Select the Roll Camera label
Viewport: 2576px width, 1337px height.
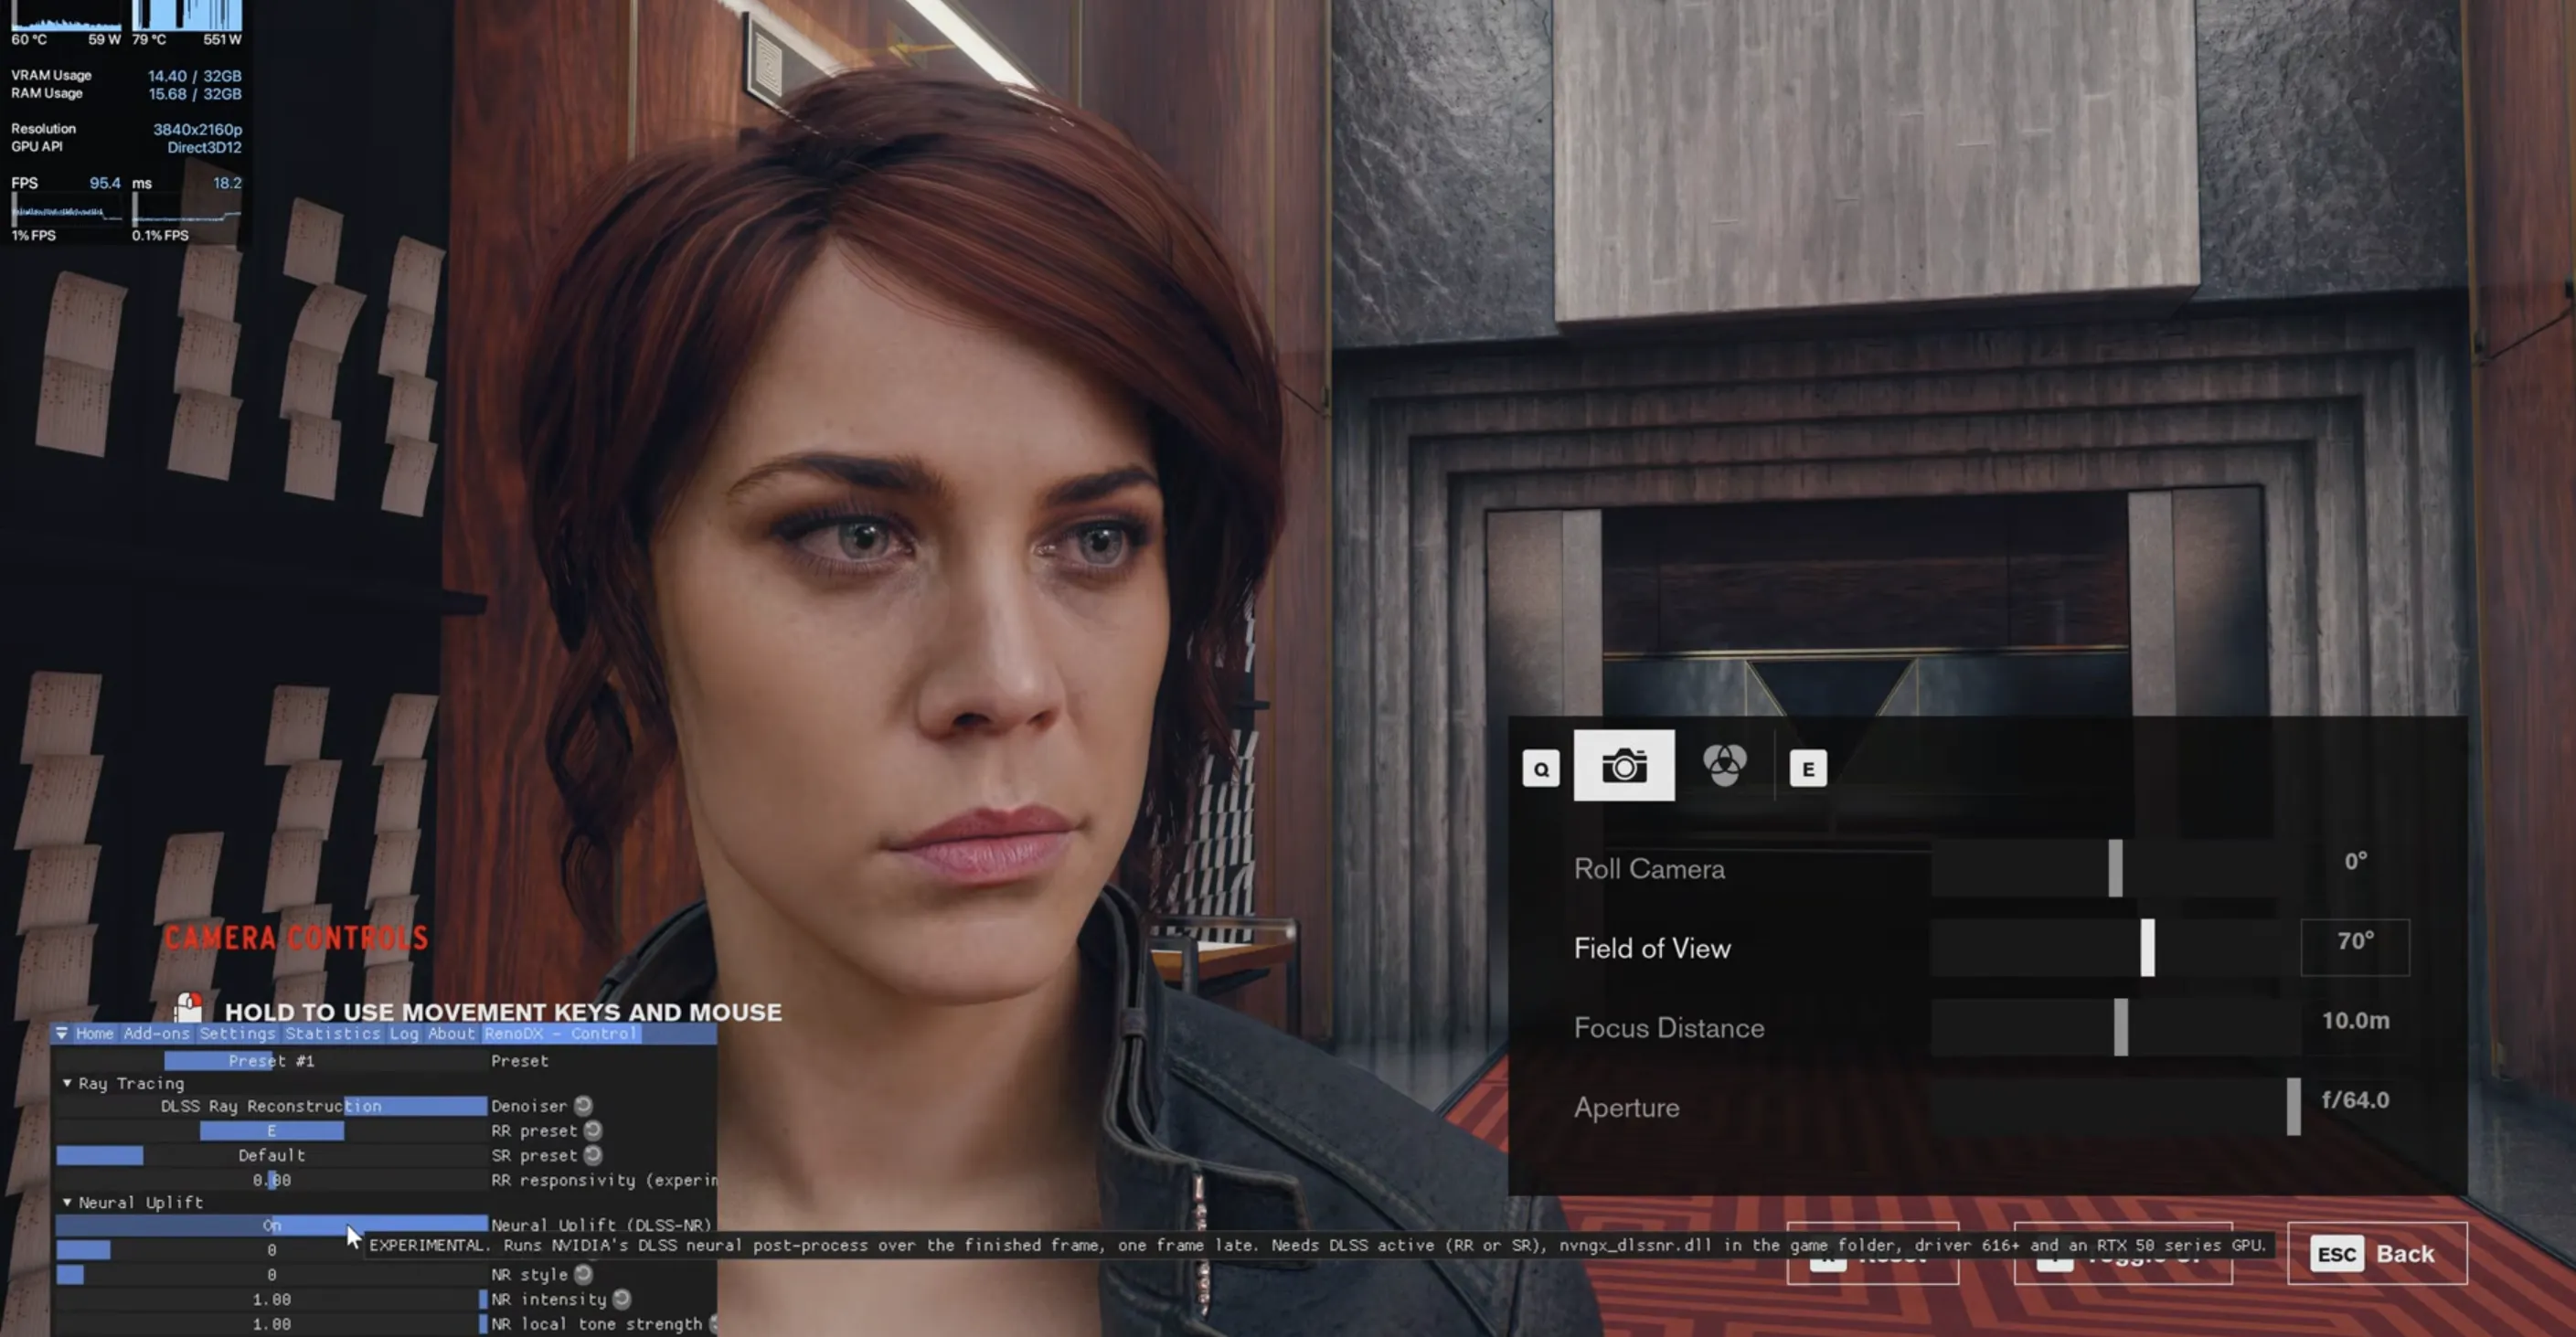(x=1649, y=869)
